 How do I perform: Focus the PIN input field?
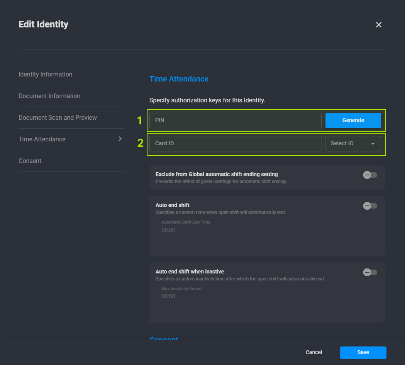[235, 121]
